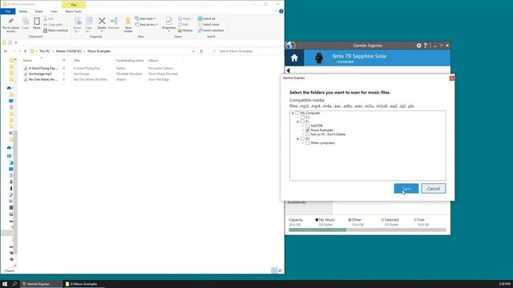
Task: Switch to the Share ribbon tab
Action: (x=39, y=11)
